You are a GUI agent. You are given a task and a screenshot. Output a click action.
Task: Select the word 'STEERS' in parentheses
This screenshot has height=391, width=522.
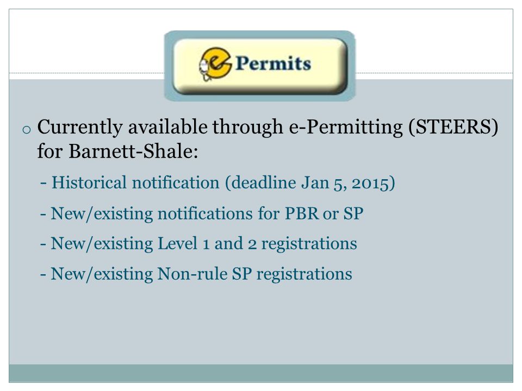pos(453,127)
